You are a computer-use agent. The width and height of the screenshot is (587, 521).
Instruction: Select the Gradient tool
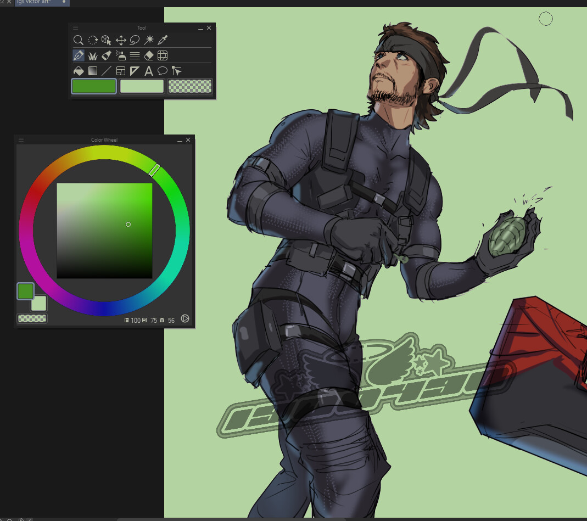(x=92, y=70)
